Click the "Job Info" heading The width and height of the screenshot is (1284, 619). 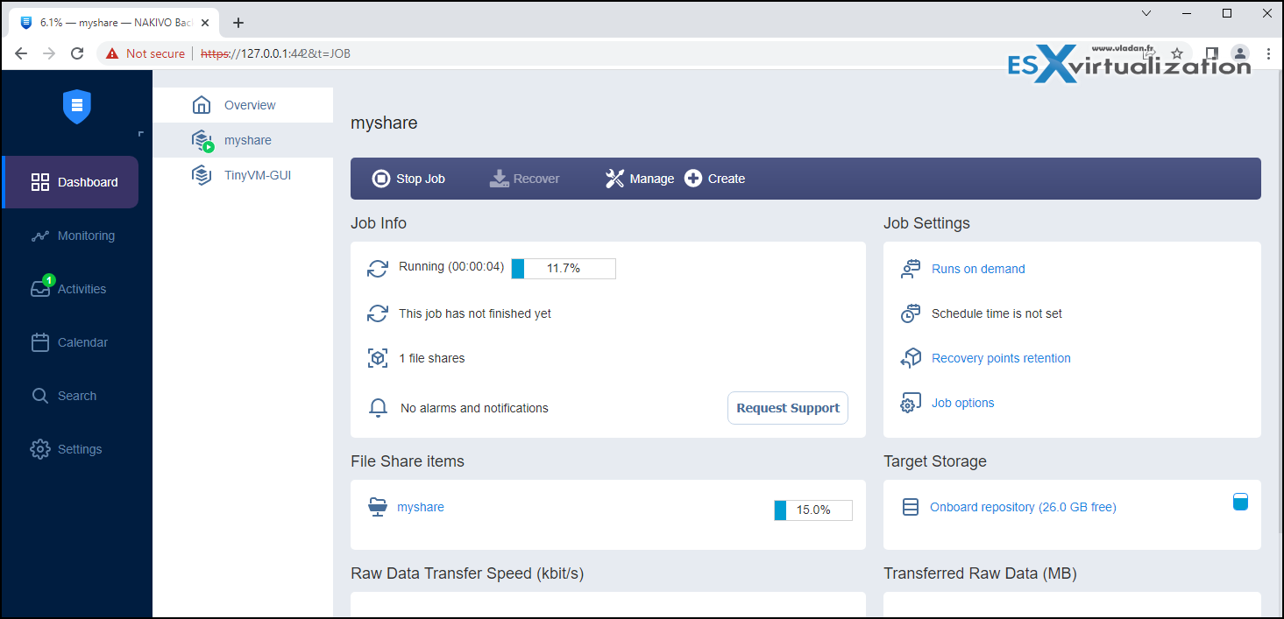(x=379, y=223)
